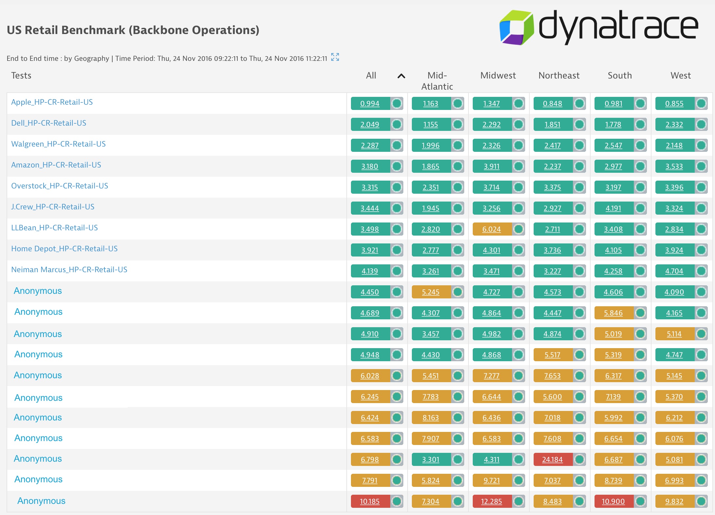Click status circle beside 5.245 Mid-Atlantic value
The width and height of the screenshot is (715, 515).
coord(458,292)
